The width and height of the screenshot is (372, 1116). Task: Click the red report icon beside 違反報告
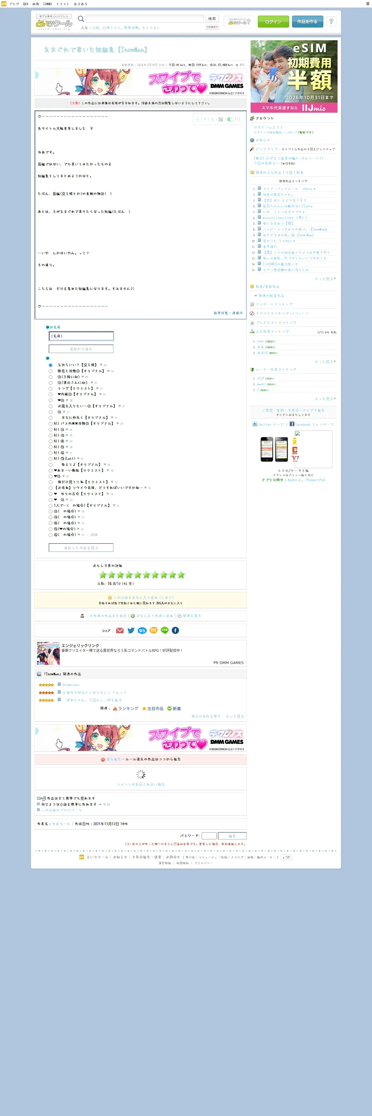click(x=103, y=759)
